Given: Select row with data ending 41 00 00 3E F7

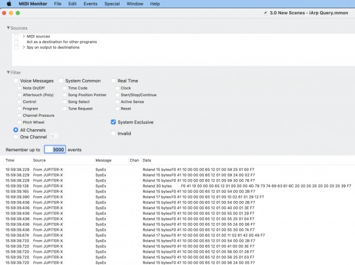Looking at the screenshot, I should pyautogui.click(x=177, y=246).
